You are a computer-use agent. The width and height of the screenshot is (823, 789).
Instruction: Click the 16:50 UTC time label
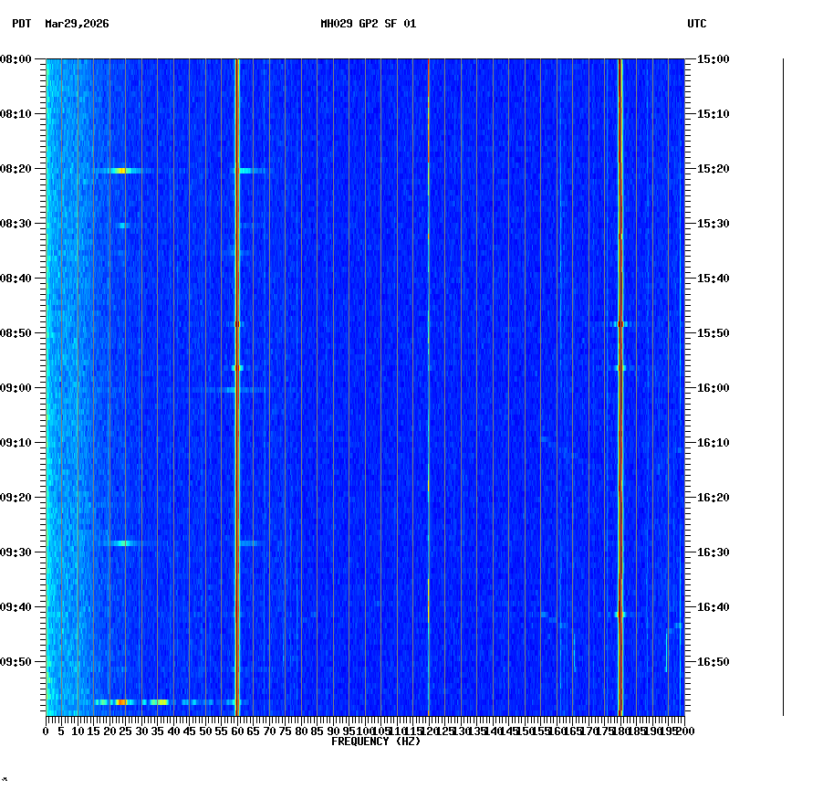tap(713, 660)
